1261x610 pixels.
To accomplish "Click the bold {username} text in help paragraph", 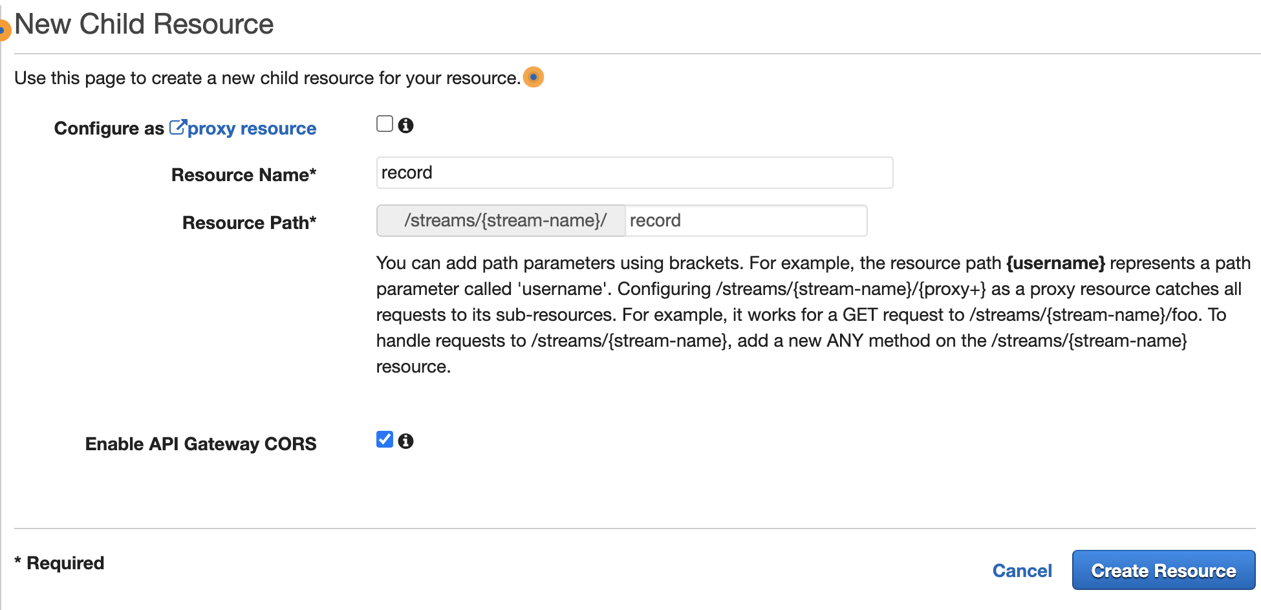I will pyautogui.click(x=1055, y=263).
